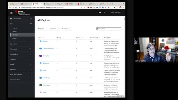Open the All scopes filter dropdown
This screenshot has height=100, width=178.
pyautogui.click(x=66, y=29)
